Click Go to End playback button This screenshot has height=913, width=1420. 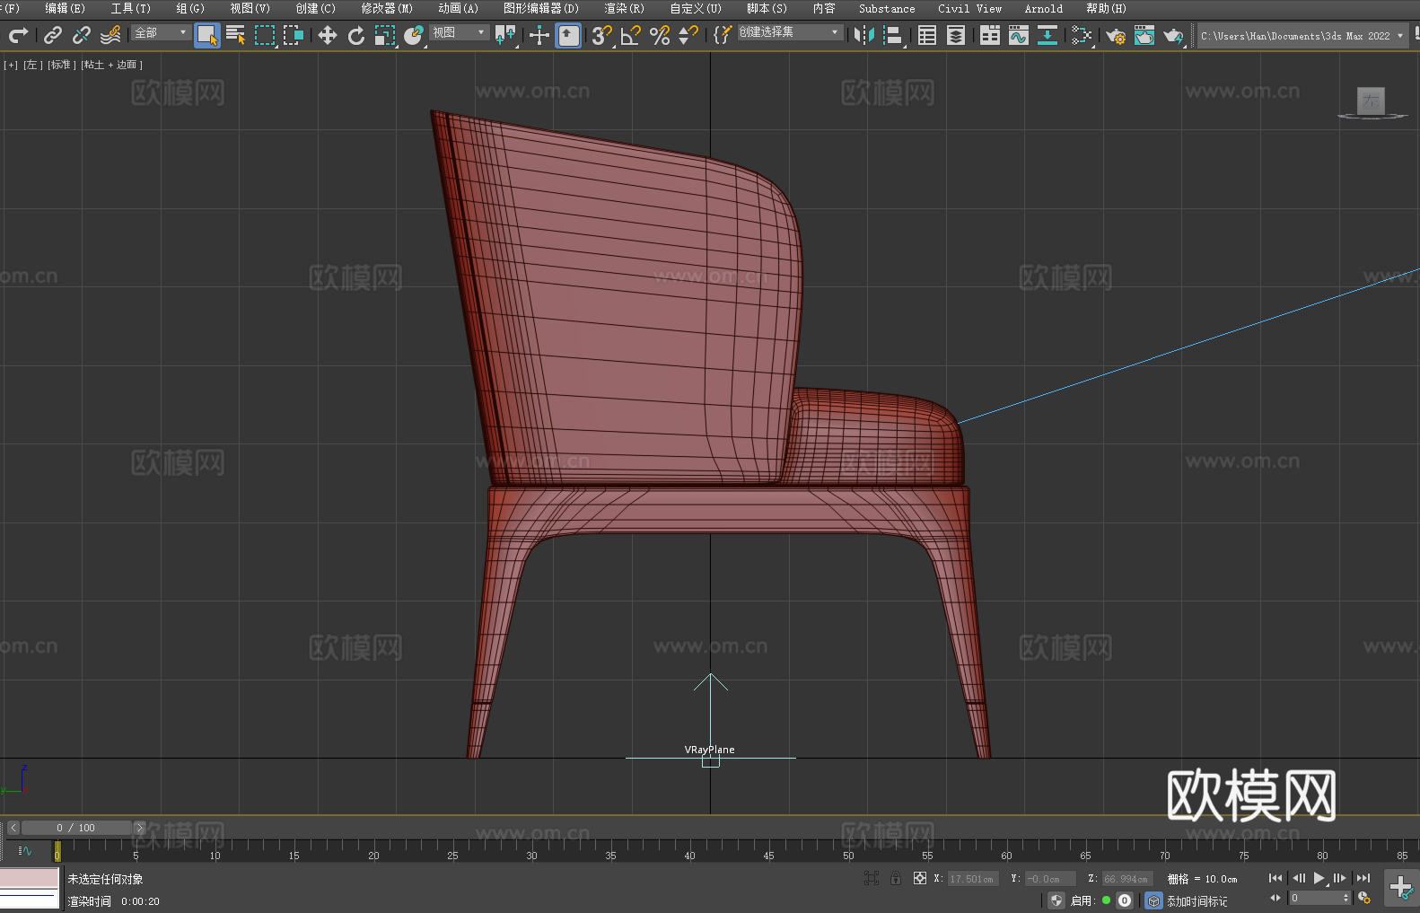pos(1363,878)
